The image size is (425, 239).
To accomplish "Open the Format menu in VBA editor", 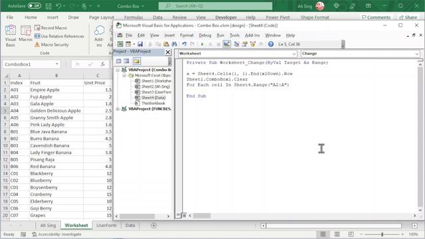I will point(187,35).
